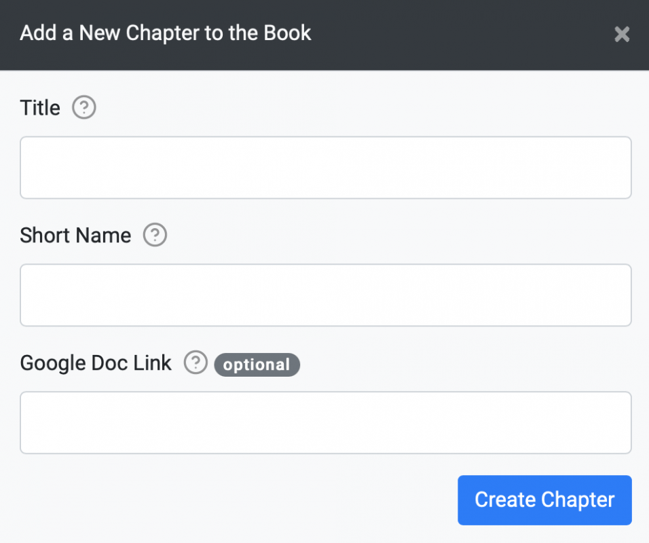This screenshot has width=649, height=543.
Task: Reveal info about the optional Google Doc Link
Action: 196,362
